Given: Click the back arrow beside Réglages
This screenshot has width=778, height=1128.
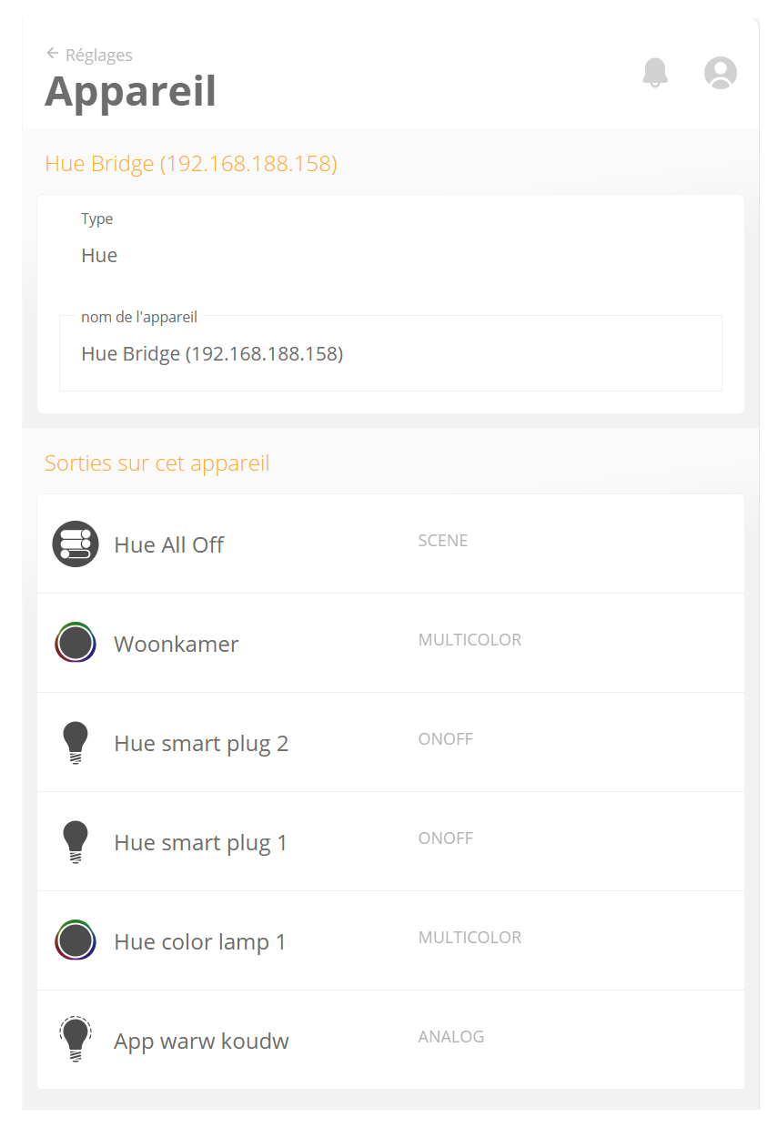Looking at the screenshot, I should [52, 54].
